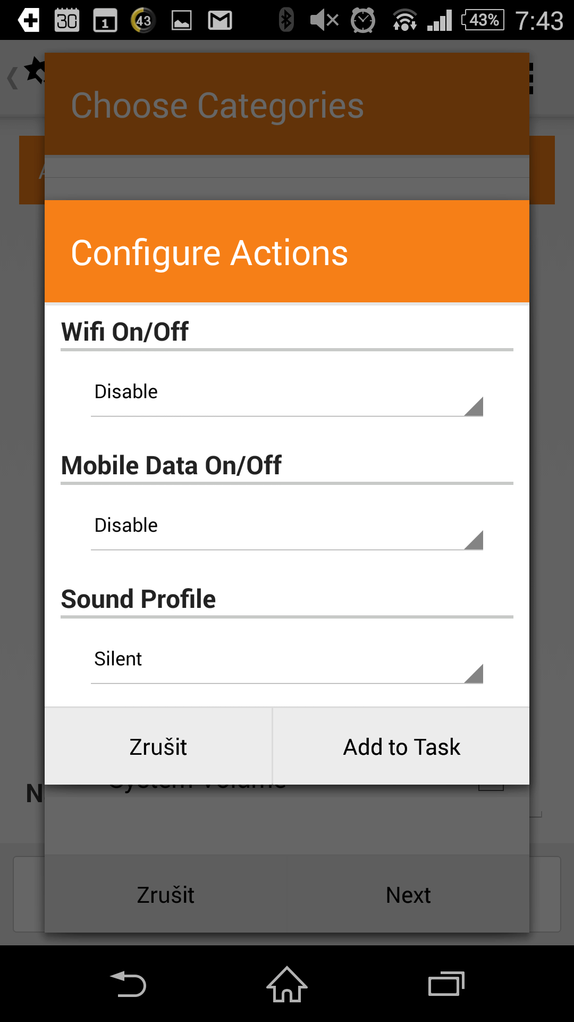Image resolution: width=574 pixels, height=1022 pixels.
Task: Tap the medical cross notification icon
Action: coord(29,21)
